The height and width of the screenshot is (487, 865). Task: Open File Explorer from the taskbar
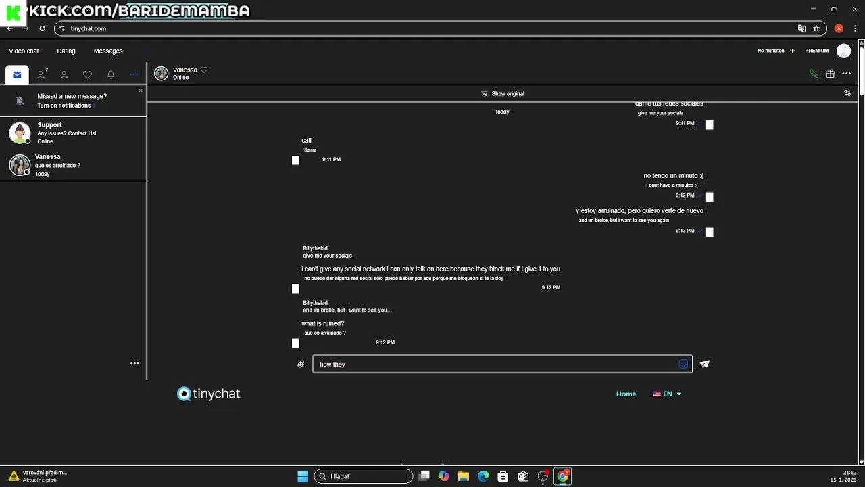click(463, 476)
